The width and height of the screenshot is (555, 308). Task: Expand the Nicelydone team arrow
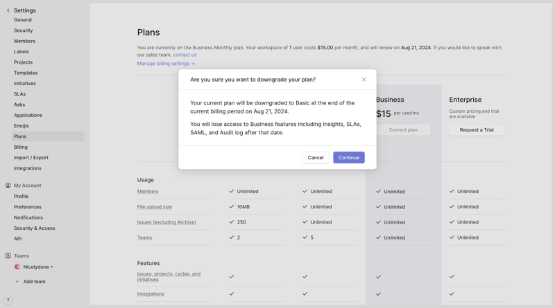pos(52,267)
